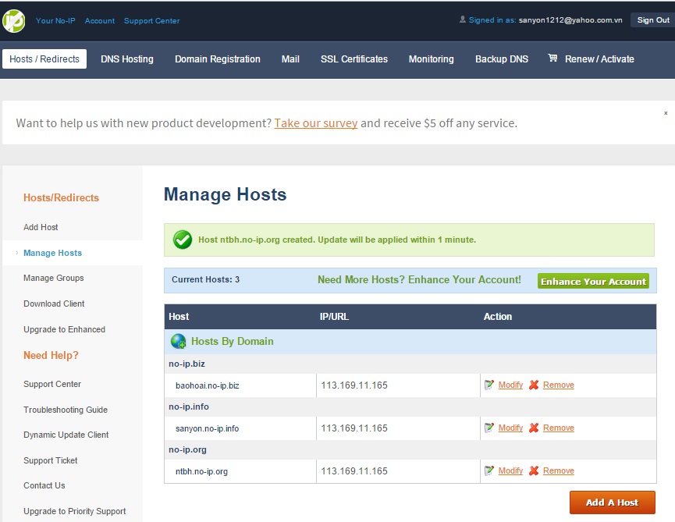
Task: Click the no-ip.org domain group label
Action: 187,449
